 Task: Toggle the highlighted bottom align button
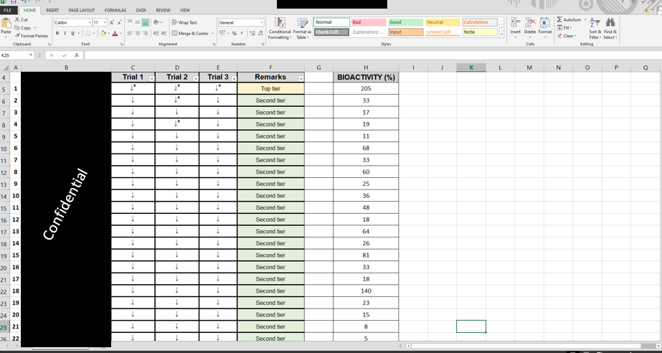145,22
